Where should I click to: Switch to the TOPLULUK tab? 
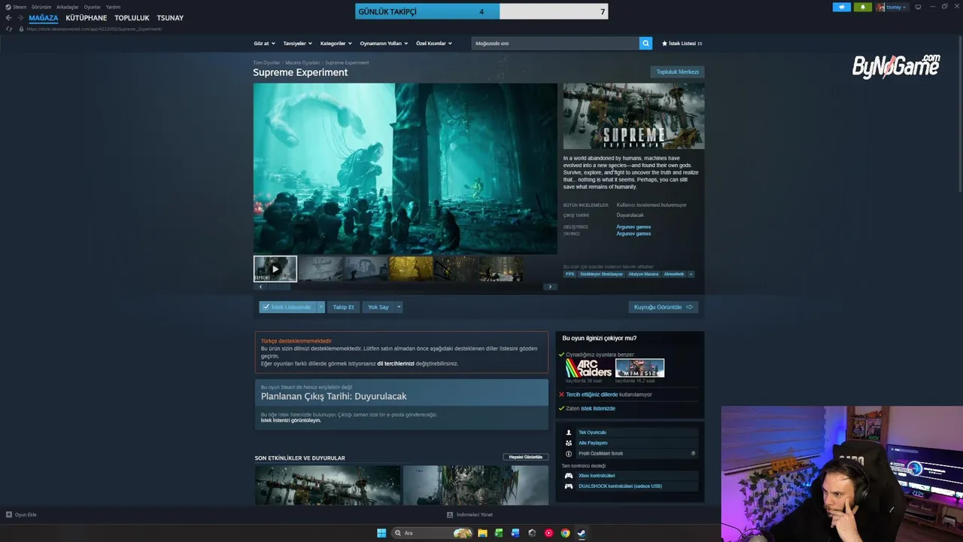pos(132,17)
